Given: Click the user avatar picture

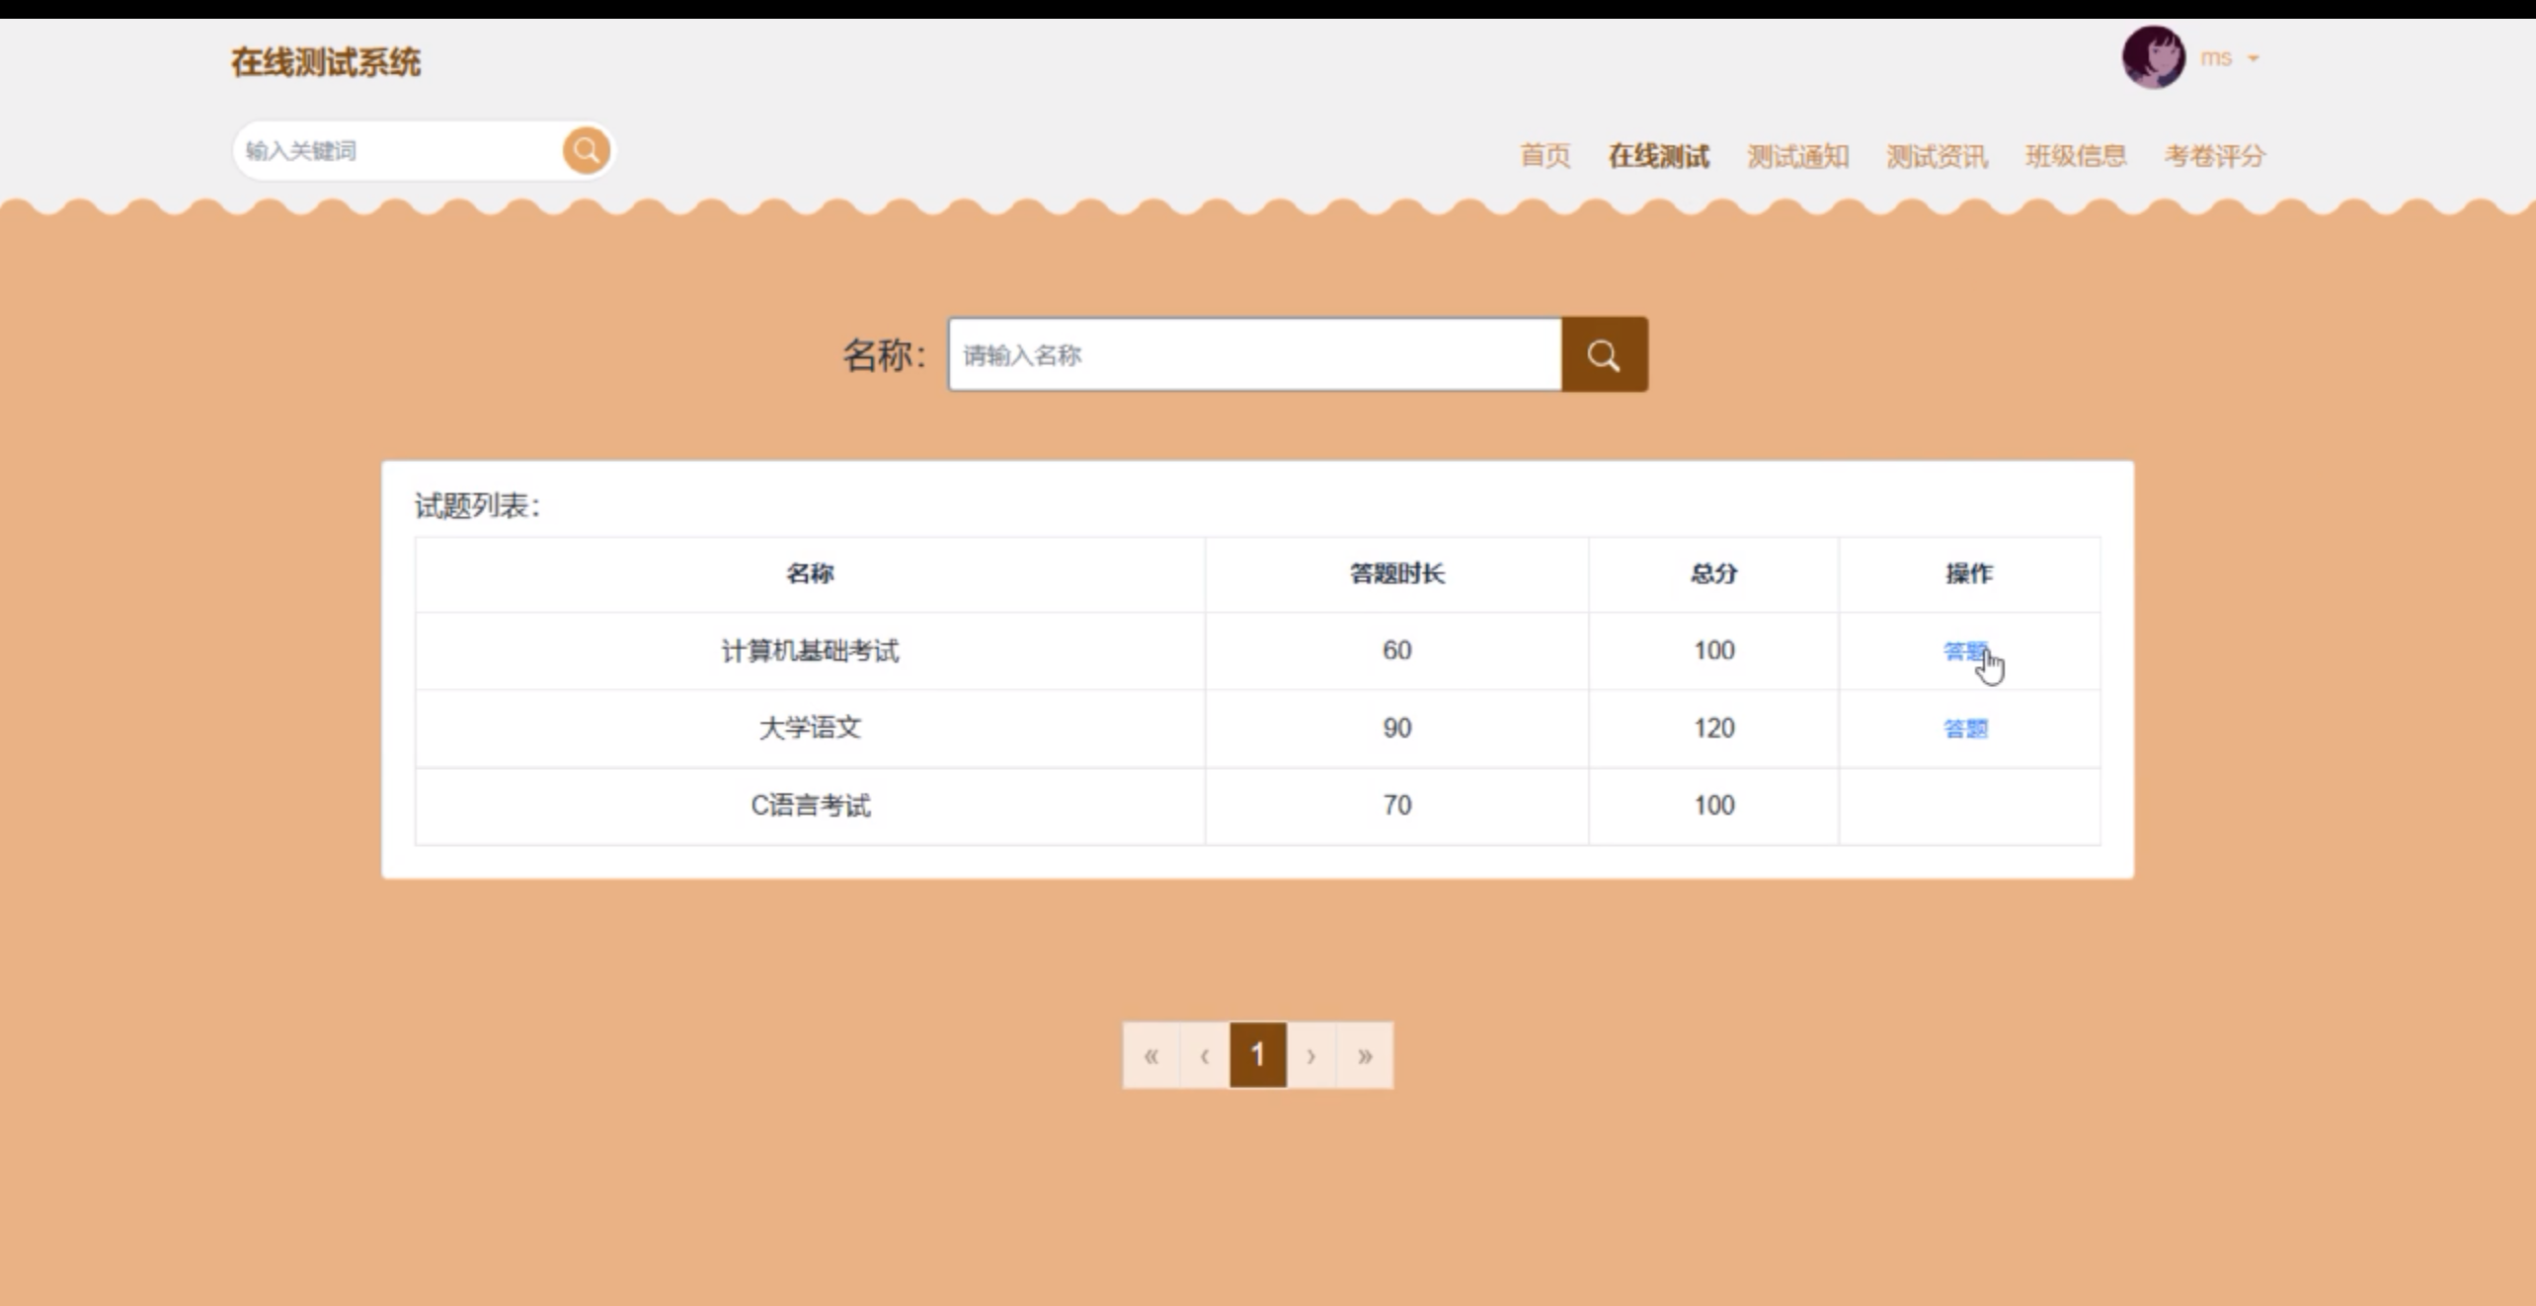Looking at the screenshot, I should click(x=2153, y=57).
